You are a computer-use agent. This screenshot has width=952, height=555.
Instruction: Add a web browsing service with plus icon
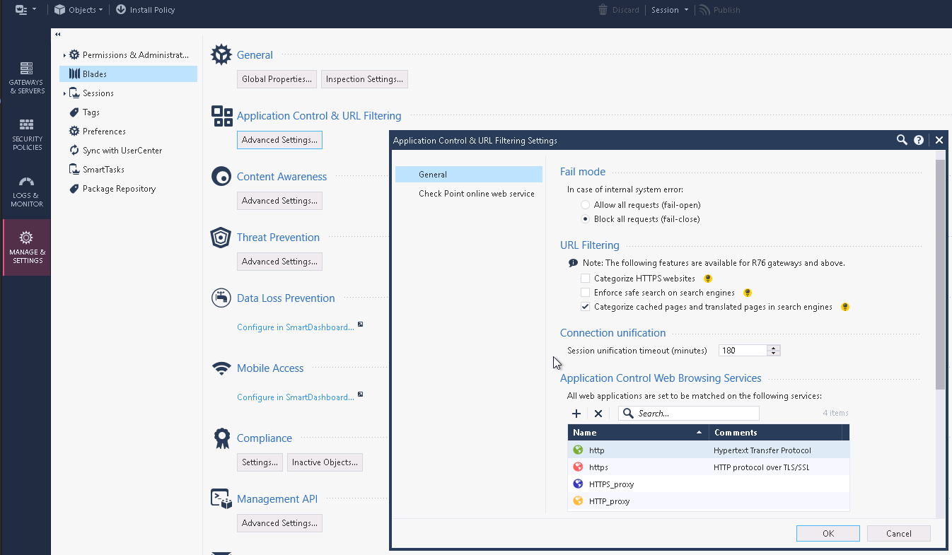click(576, 413)
